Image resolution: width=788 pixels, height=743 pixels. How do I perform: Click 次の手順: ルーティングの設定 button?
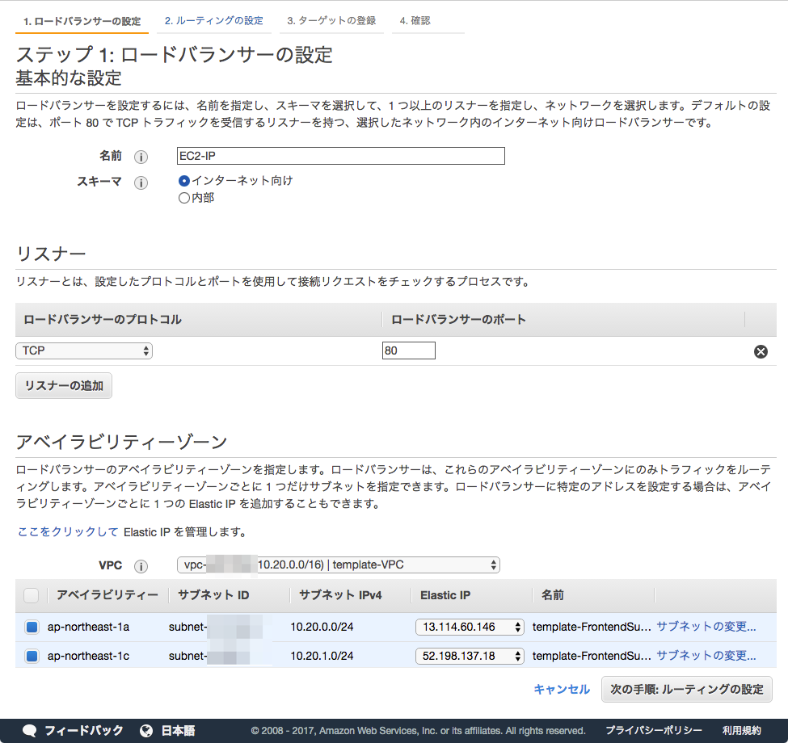coord(686,689)
